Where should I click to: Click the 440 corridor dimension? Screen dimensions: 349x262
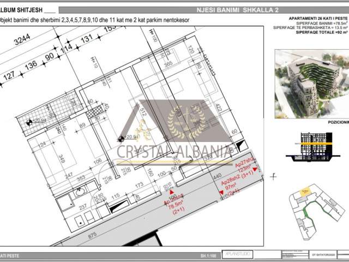pyautogui.click(x=217, y=176)
